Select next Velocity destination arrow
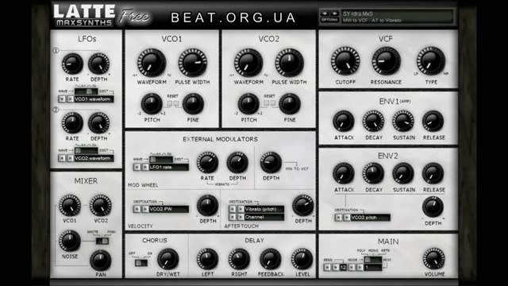 pyautogui.click(x=144, y=209)
